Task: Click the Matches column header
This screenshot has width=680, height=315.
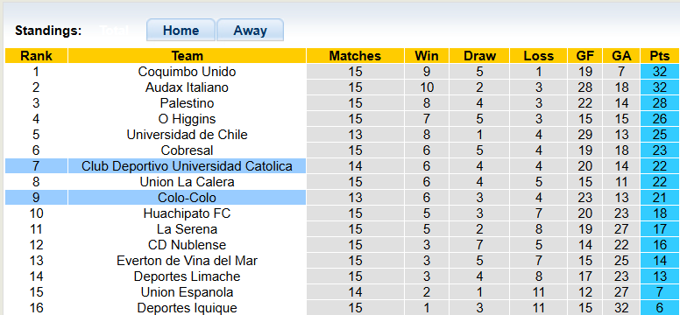Action: [x=355, y=56]
